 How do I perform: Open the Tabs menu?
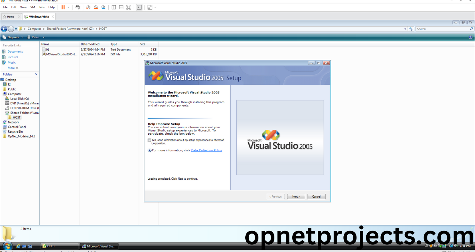tap(42, 7)
